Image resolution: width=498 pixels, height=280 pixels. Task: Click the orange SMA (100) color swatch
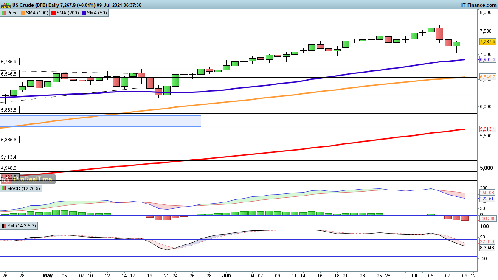(x=23, y=13)
